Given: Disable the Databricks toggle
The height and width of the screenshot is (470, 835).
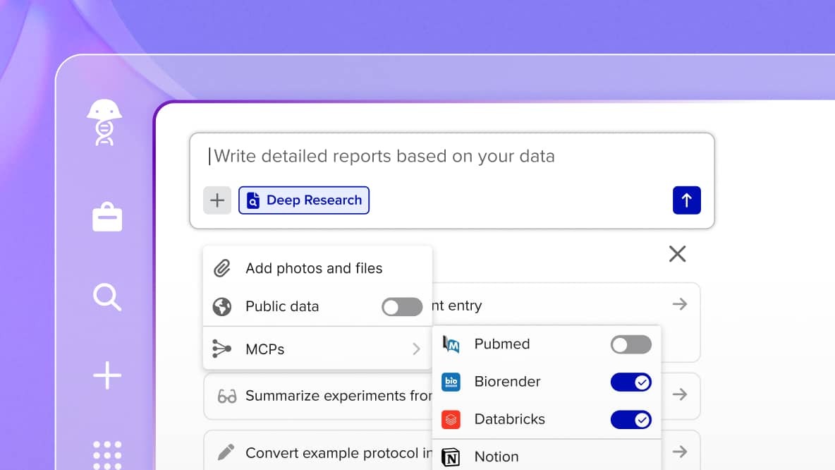Looking at the screenshot, I should coord(632,419).
